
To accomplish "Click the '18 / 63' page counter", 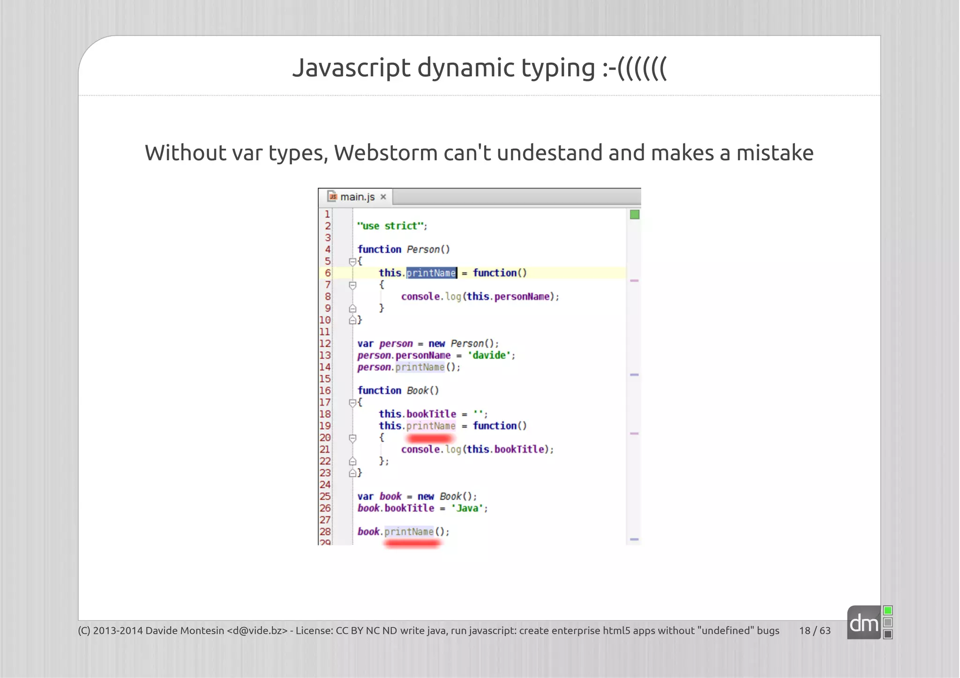I will pos(815,631).
